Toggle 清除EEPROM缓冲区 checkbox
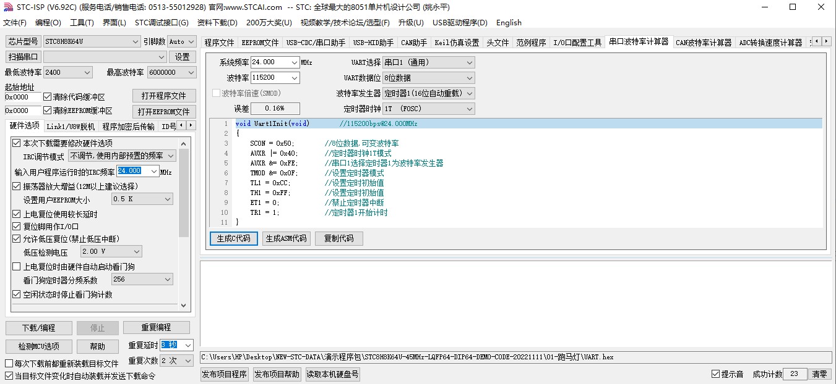 tap(47, 111)
